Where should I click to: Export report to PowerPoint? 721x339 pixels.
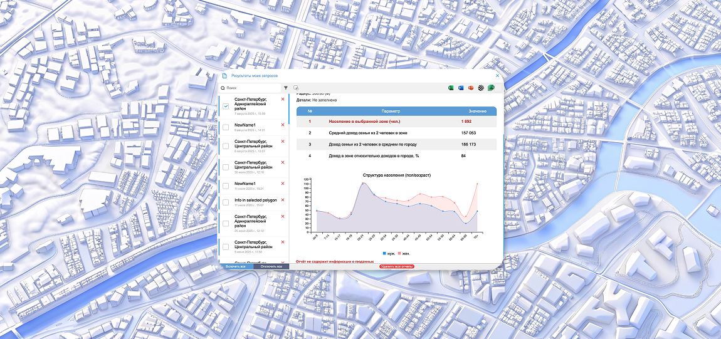pos(470,88)
